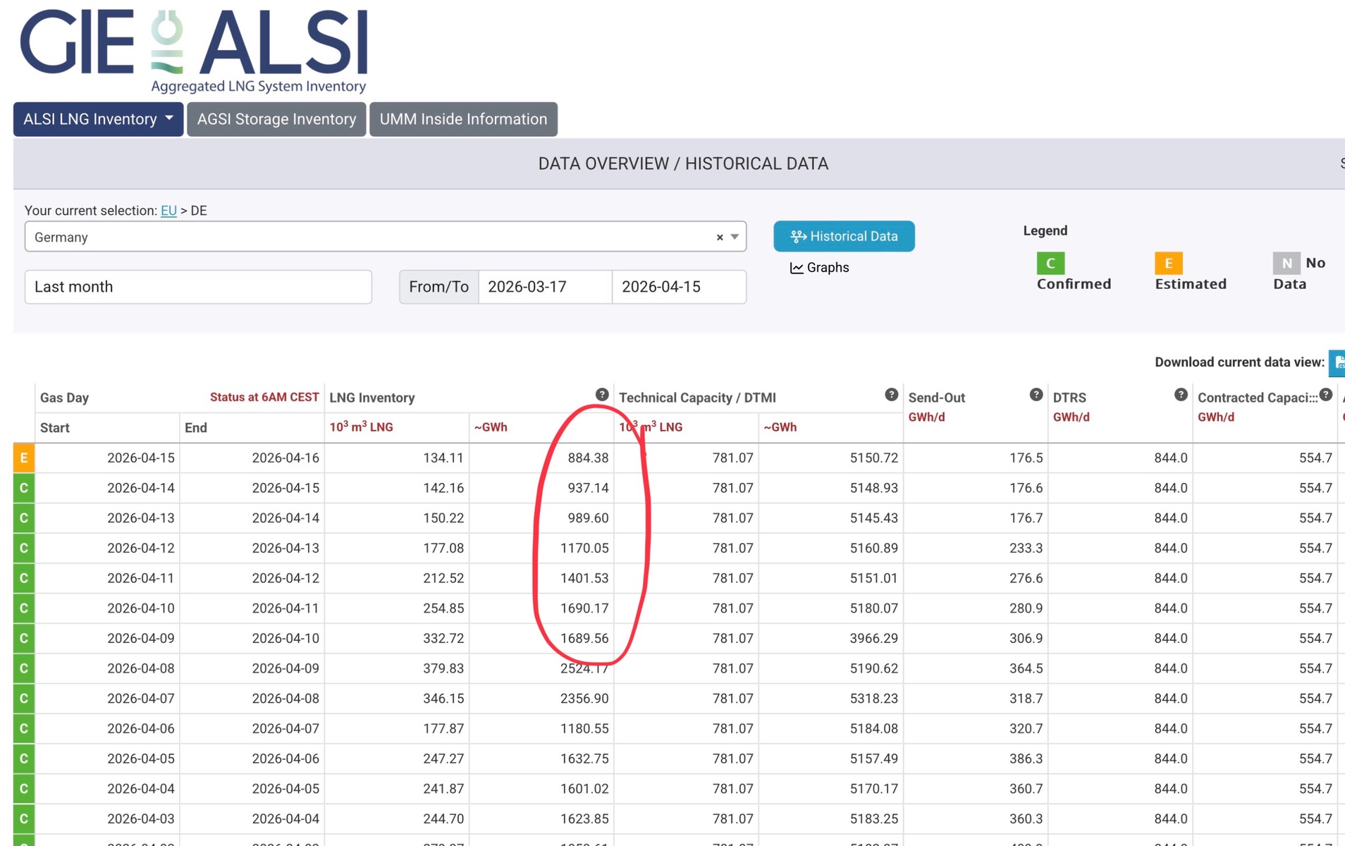This screenshot has width=1345, height=846.
Task: Open the Last month period selector
Action: [198, 287]
